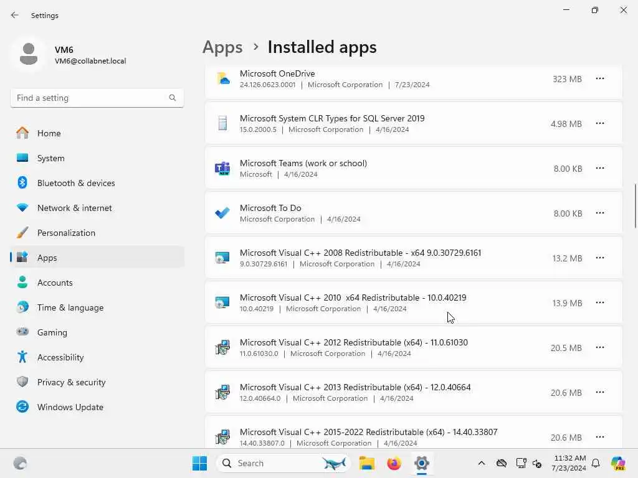Click the muted volume tray icon
This screenshot has height=478, width=638.
coord(537,463)
